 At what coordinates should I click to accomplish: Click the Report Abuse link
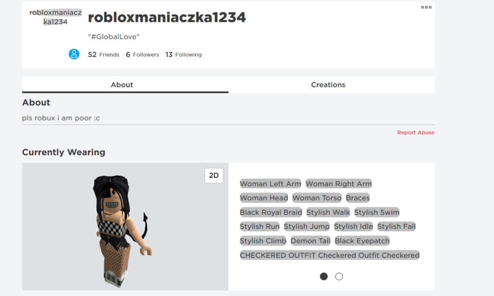tap(416, 132)
